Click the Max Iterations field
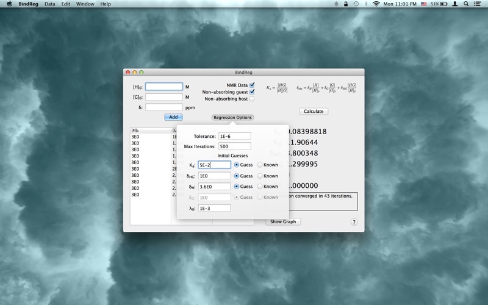488x305 pixels. click(x=234, y=146)
